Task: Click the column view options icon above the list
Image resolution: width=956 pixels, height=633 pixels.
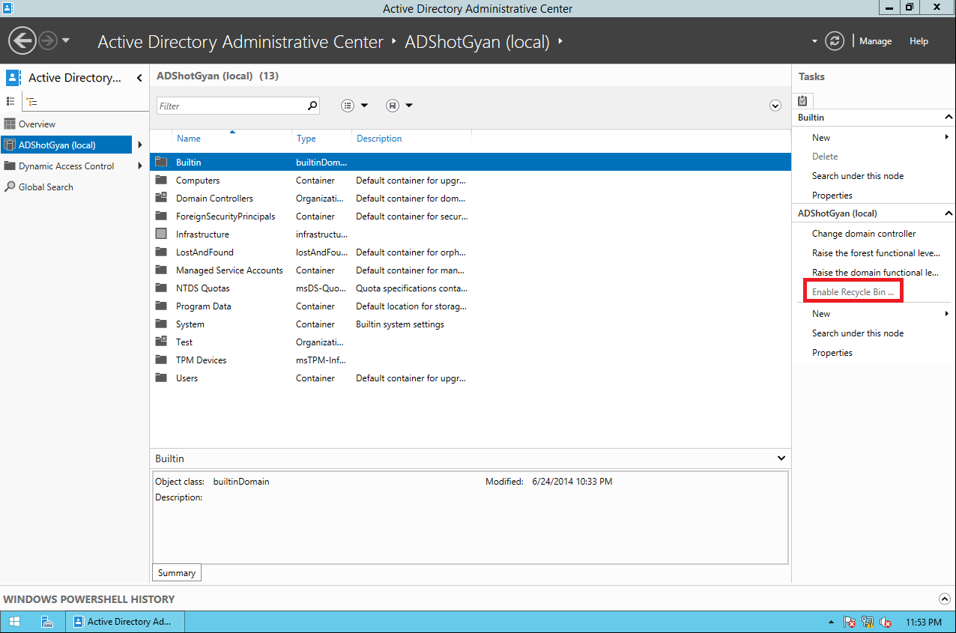Action: tap(347, 106)
